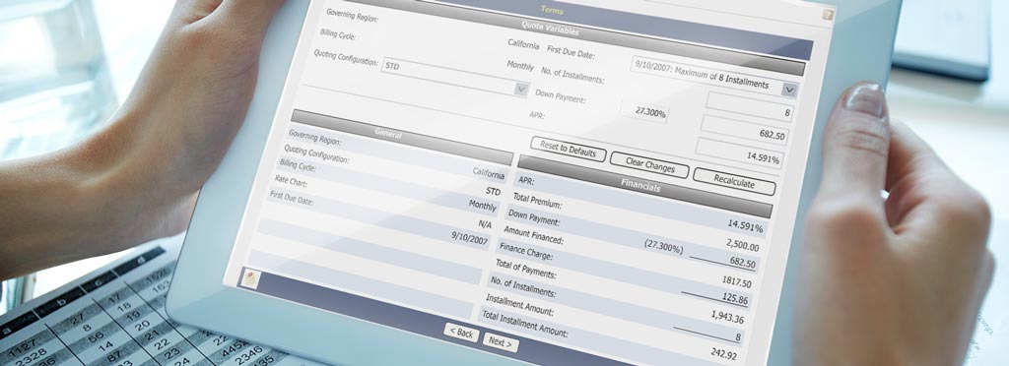Expand the Quoting Configuration dropdown arrow

(522, 90)
